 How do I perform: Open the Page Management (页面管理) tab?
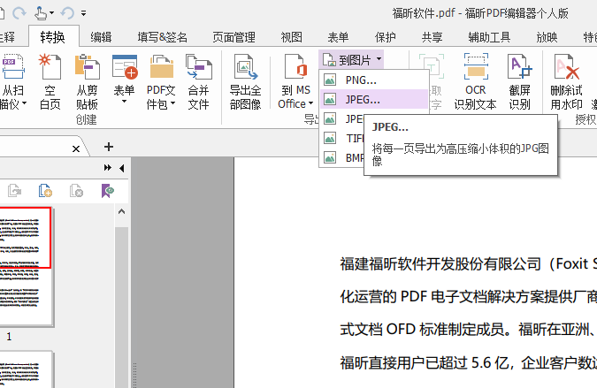coord(233,37)
